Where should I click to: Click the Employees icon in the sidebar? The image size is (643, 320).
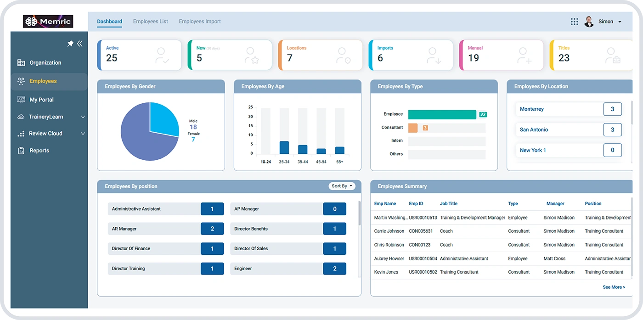[21, 81]
